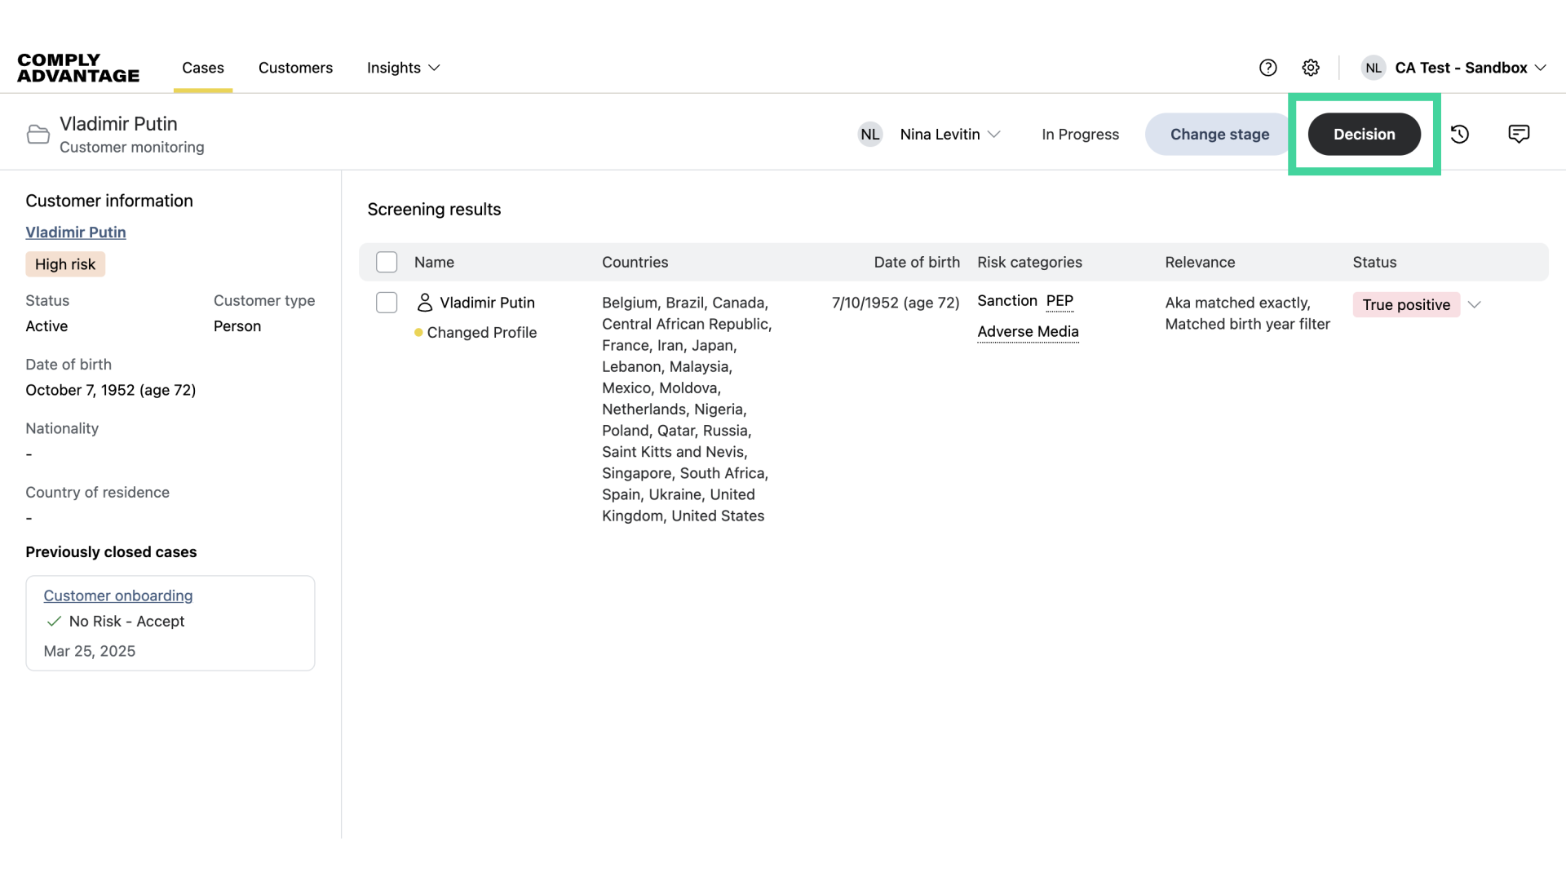Switch to the Customers tab
Image resolution: width=1566 pixels, height=881 pixels.
coord(295,68)
